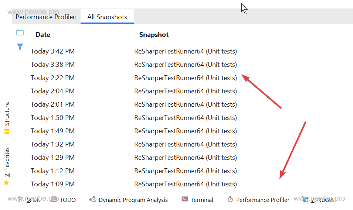This screenshot has height=210, width=353.
Task: Click the Performance Profiler stopwatch icon
Action: click(x=230, y=200)
